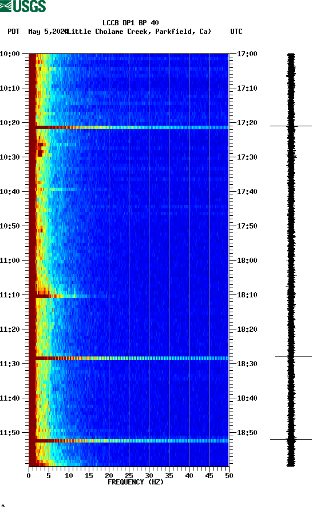Click the 11:40 PDT time label
316x512 pixels.
(x=10, y=398)
